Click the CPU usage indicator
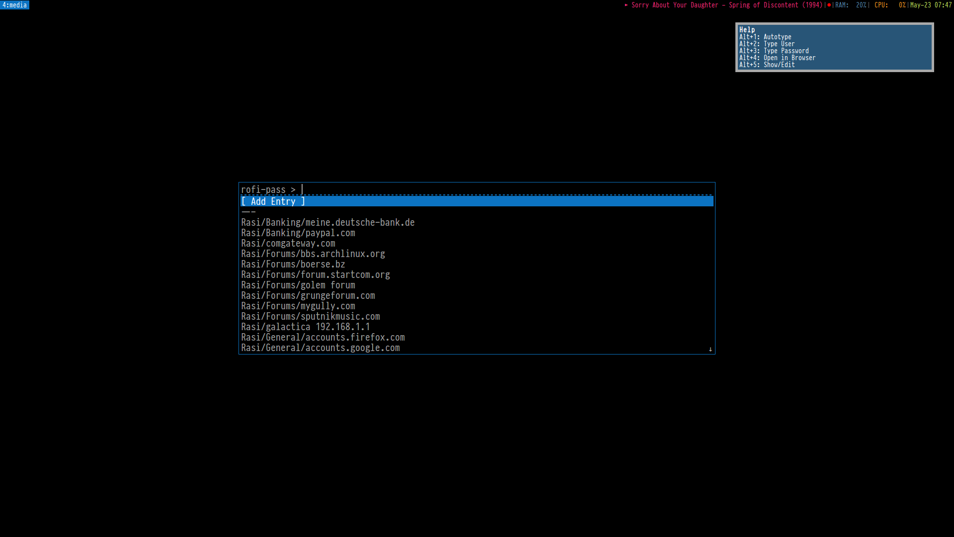This screenshot has height=537, width=954. coord(890,5)
